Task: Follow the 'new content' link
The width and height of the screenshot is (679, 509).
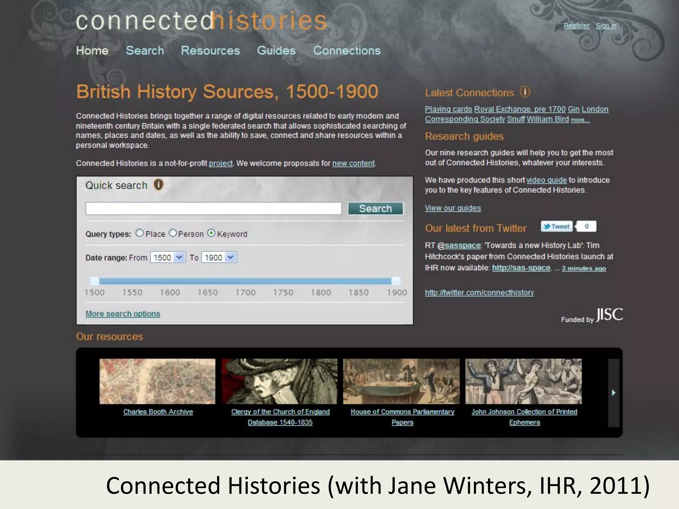Action: [x=353, y=163]
